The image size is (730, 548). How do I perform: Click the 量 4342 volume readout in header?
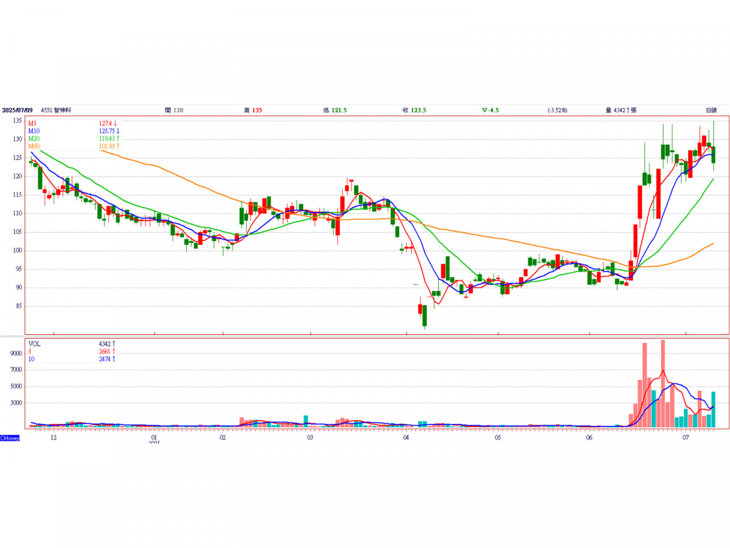(620, 110)
